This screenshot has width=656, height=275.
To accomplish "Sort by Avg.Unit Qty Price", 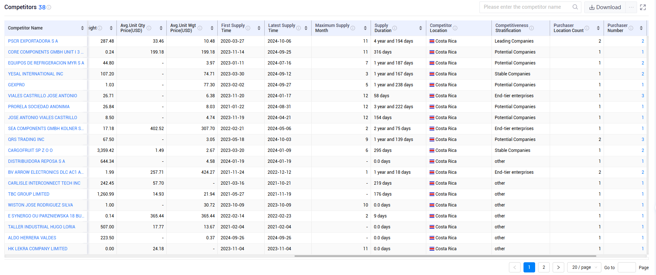I will (161, 28).
